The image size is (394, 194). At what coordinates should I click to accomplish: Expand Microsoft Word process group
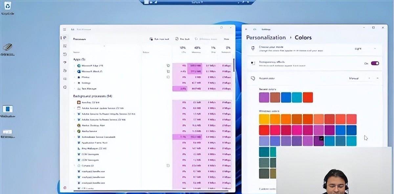75,71
